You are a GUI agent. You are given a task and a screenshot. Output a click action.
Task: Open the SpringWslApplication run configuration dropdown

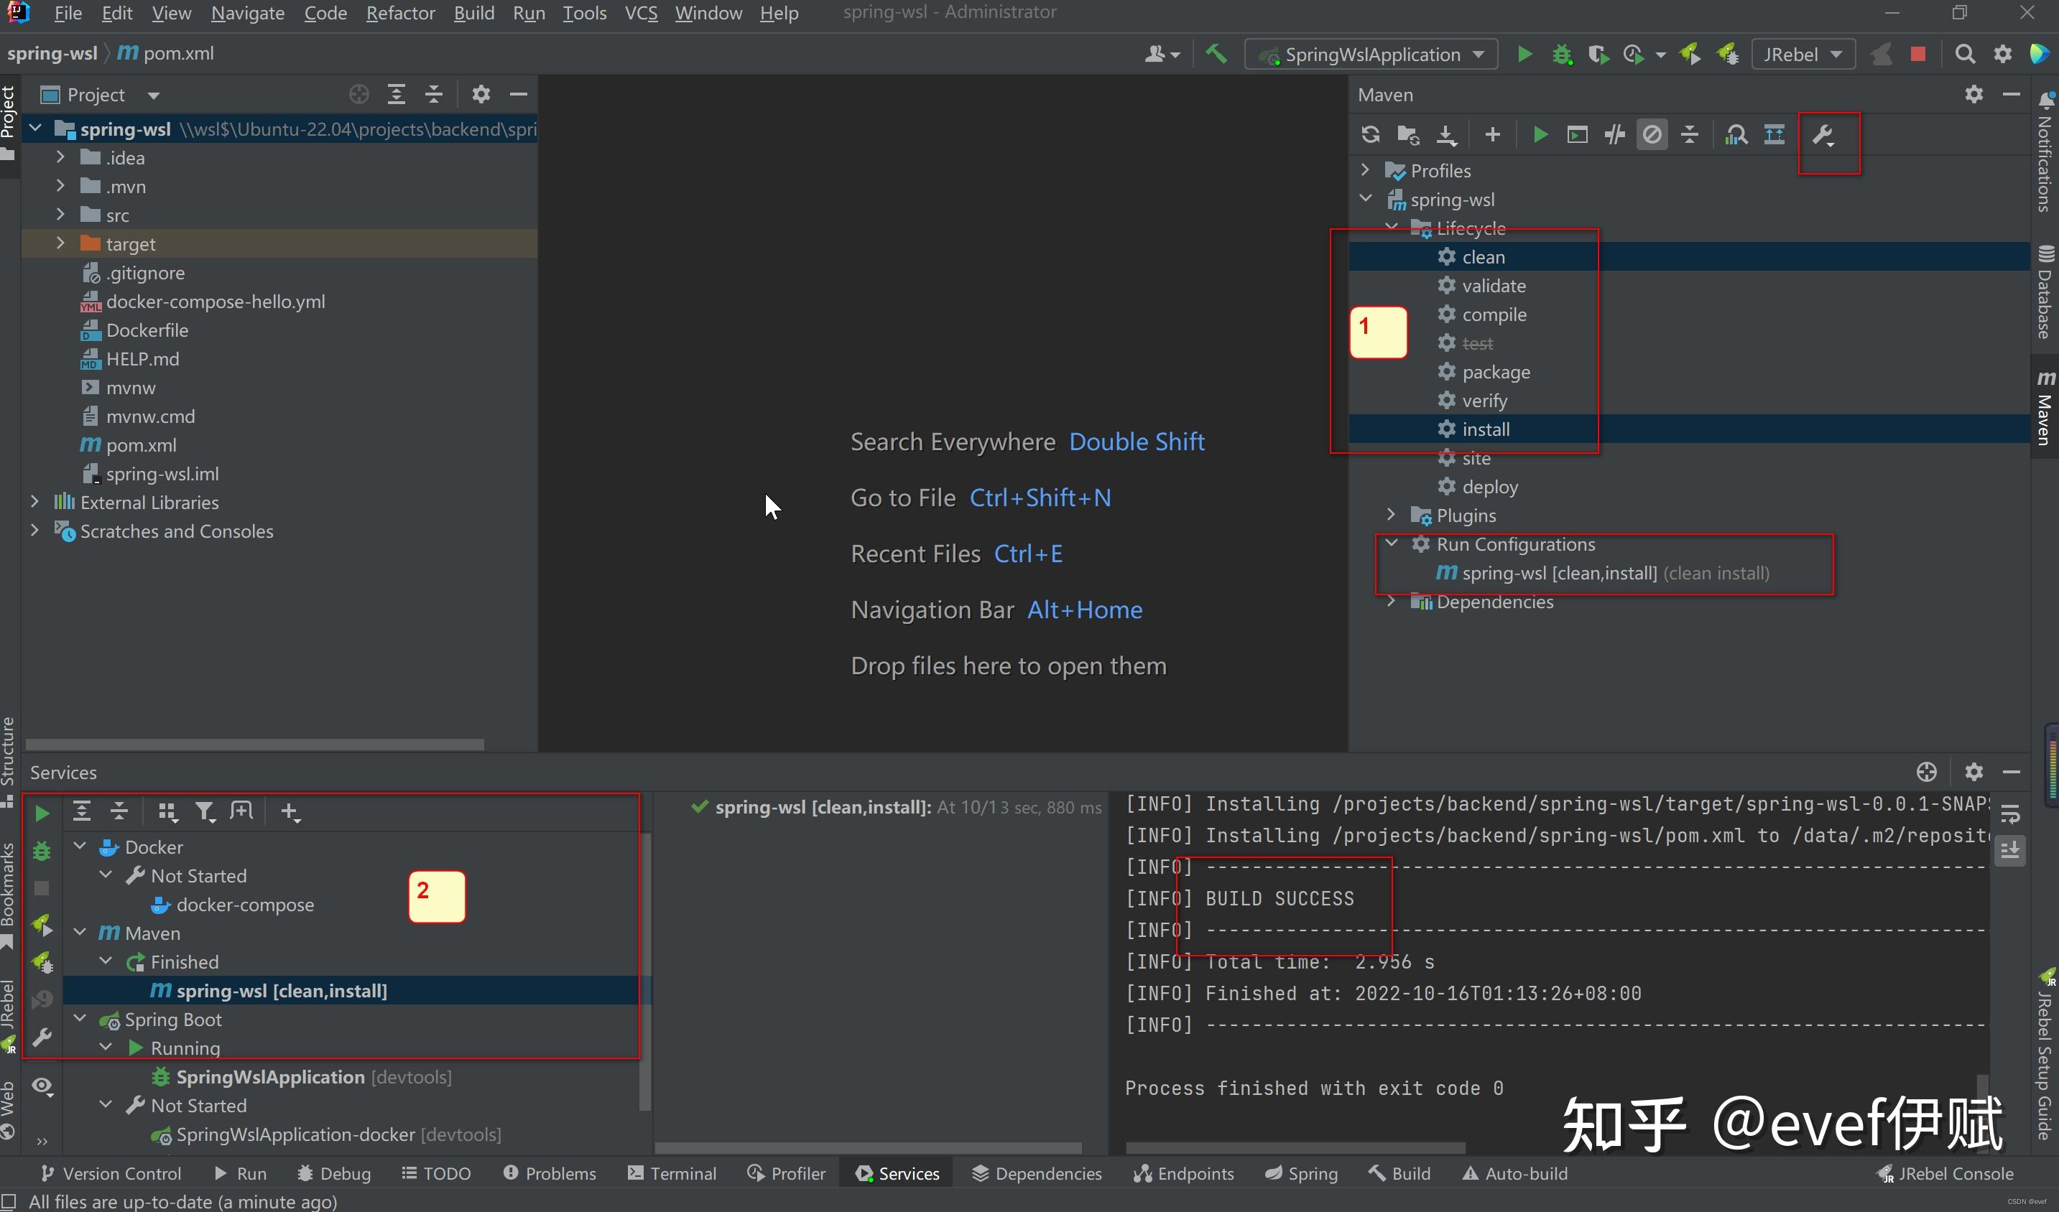pyautogui.click(x=1372, y=54)
